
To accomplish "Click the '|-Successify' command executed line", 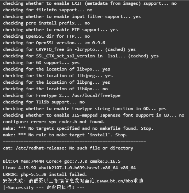I will tap(44, 188).
